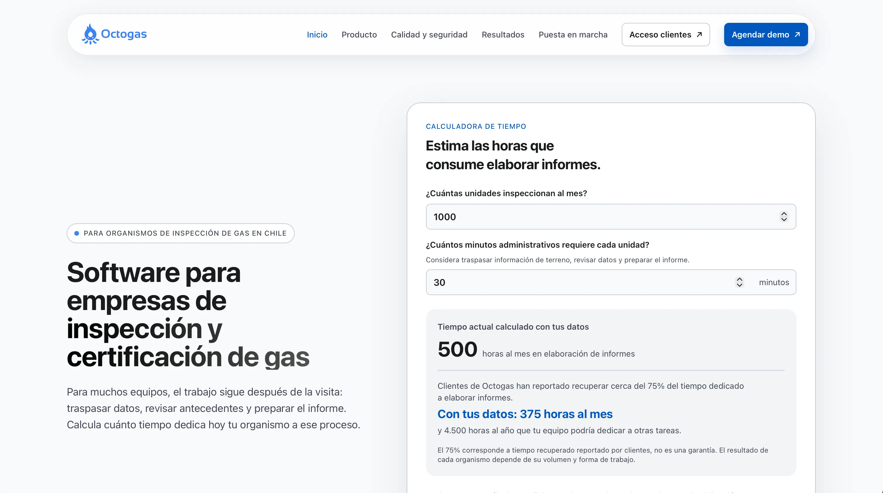Click the 'y 4.500 horas al año' line
Image resolution: width=883 pixels, height=493 pixels.
coord(559,431)
